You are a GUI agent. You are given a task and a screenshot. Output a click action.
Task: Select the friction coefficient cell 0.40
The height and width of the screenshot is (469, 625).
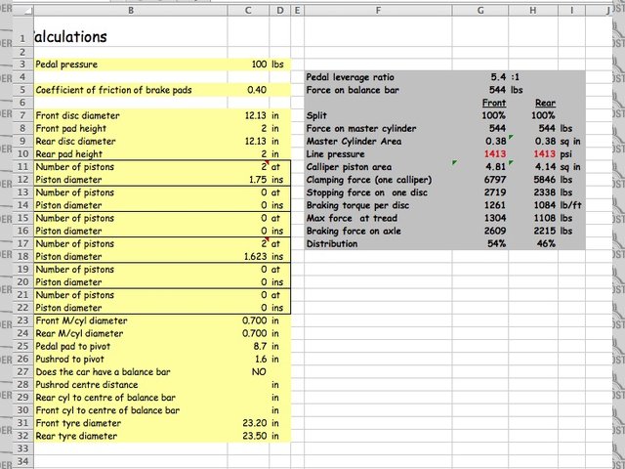(x=257, y=90)
